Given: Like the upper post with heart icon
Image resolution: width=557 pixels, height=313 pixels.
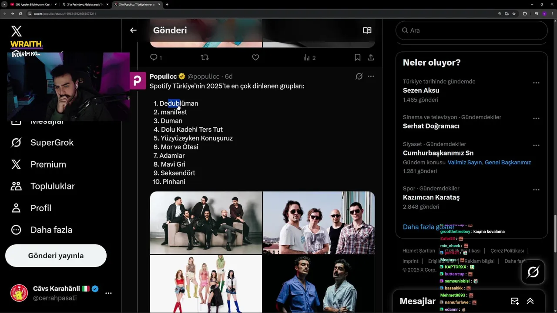Looking at the screenshot, I should click(255, 57).
